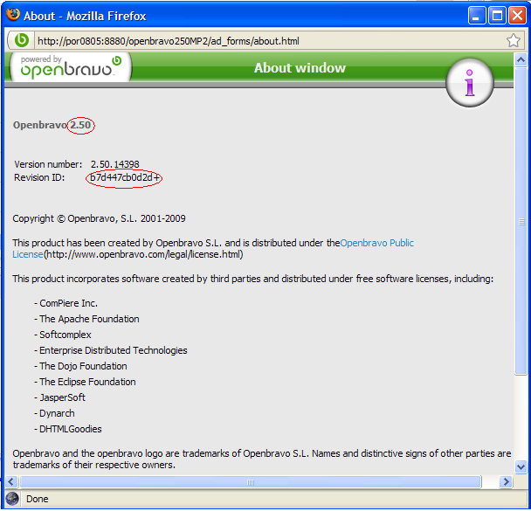This screenshot has width=531, height=511.
Task: Click the Revision ID label
Action: pyautogui.click(x=39, y=177)
